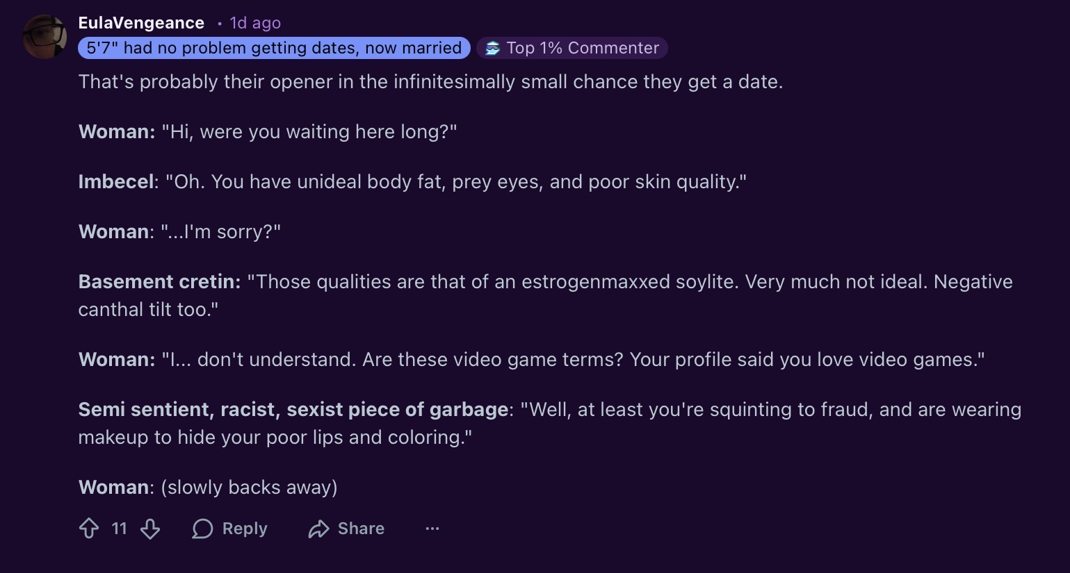Click the line "Hi, were you waiting here long?"

tap(309, 132)
